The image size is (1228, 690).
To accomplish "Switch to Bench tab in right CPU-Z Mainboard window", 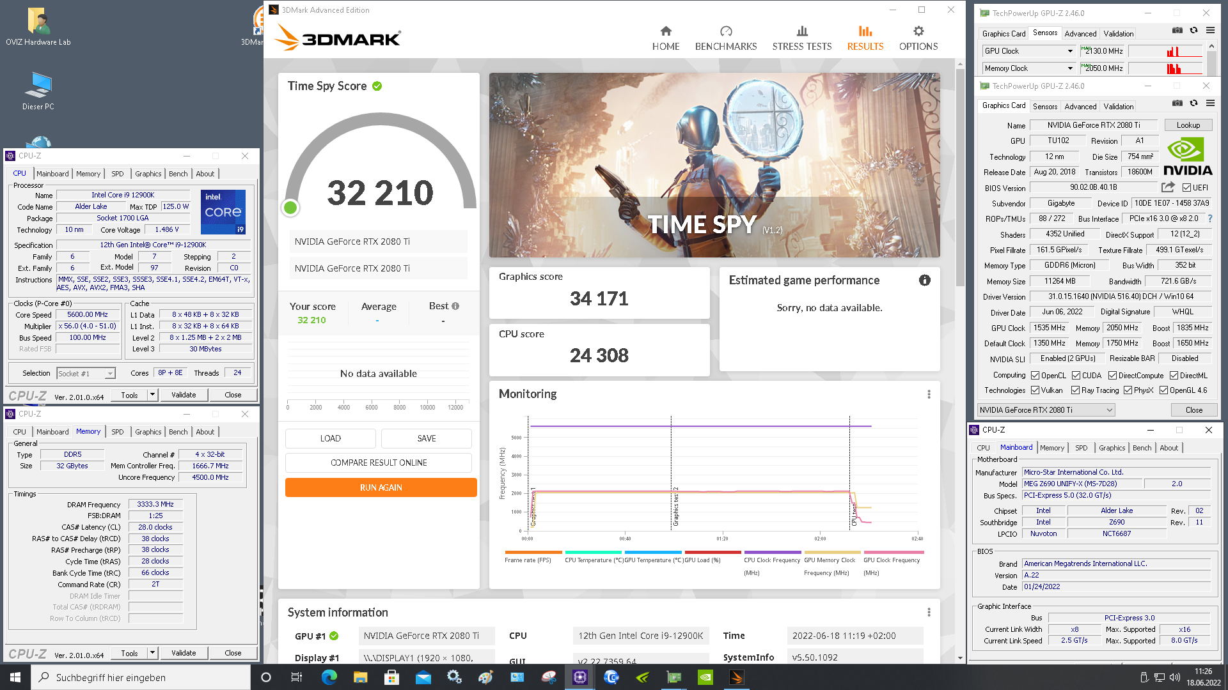I will 1142,448.
